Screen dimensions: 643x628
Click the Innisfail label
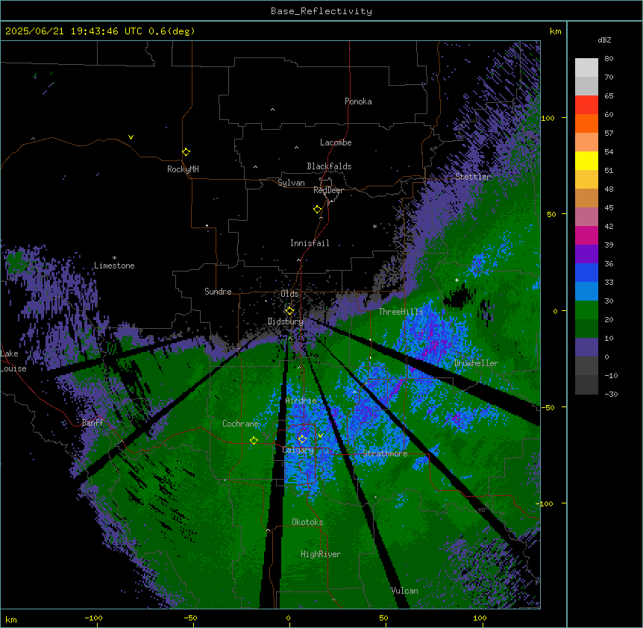pyautogui.click(x=310, y=243)
